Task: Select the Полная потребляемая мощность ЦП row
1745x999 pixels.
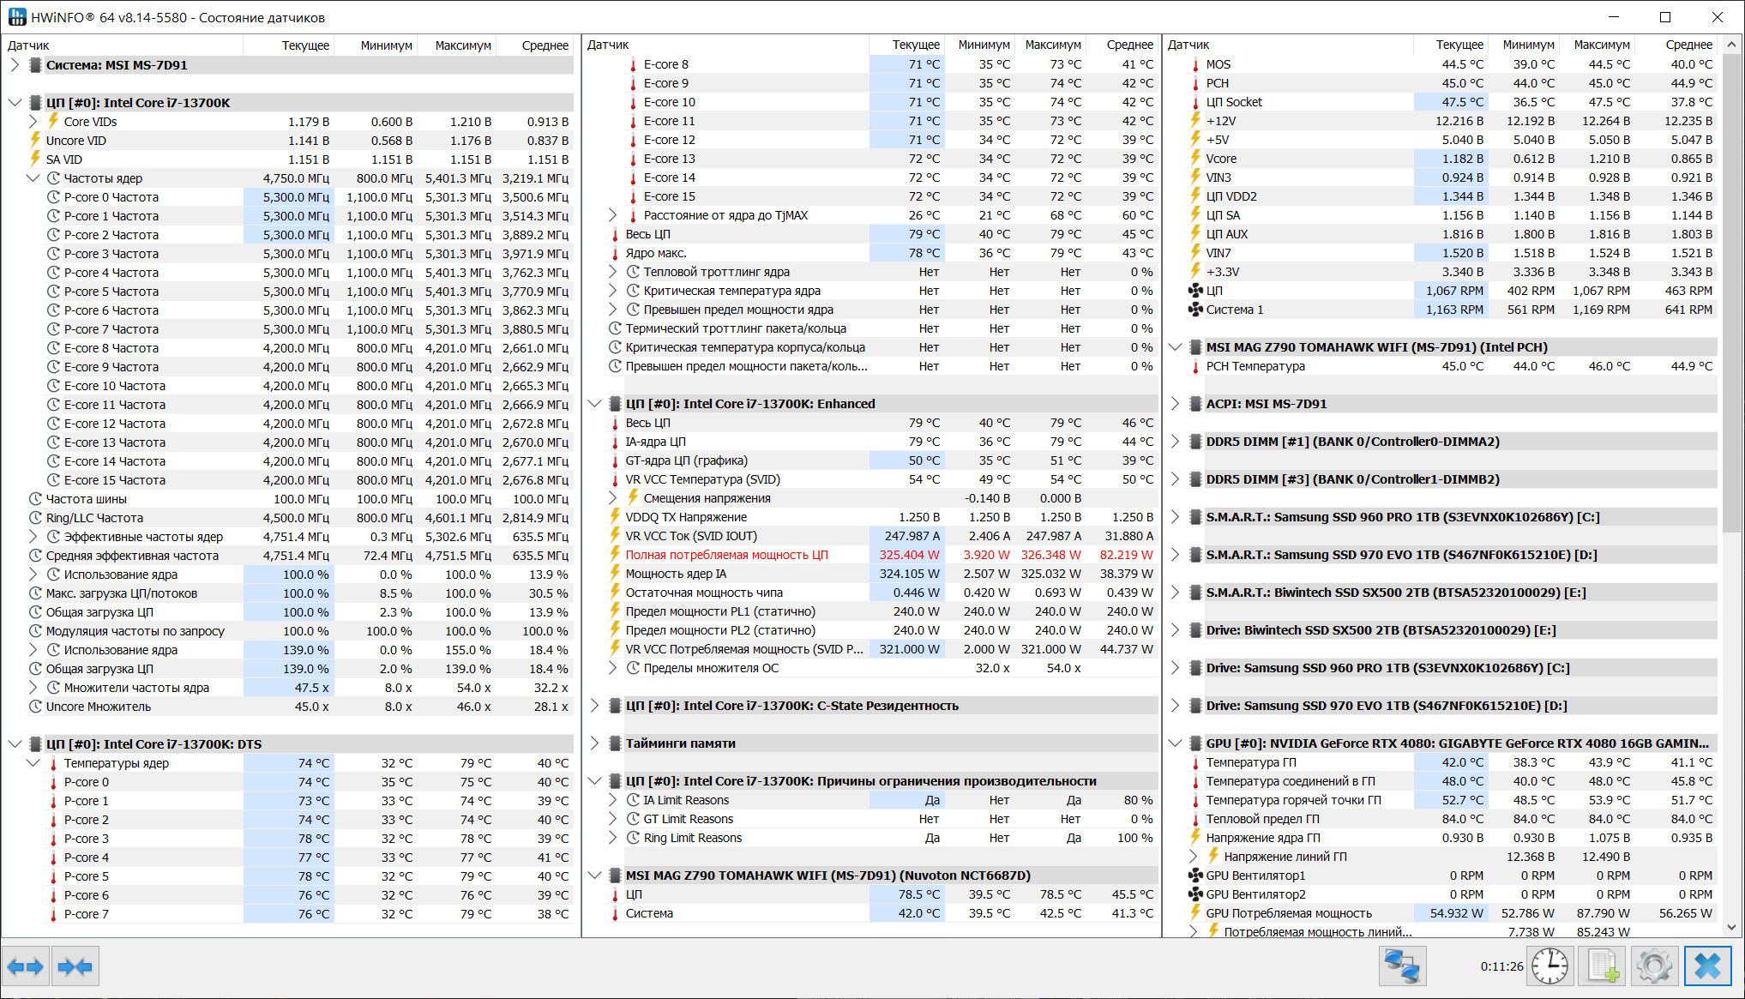Action: pos(726,555)
